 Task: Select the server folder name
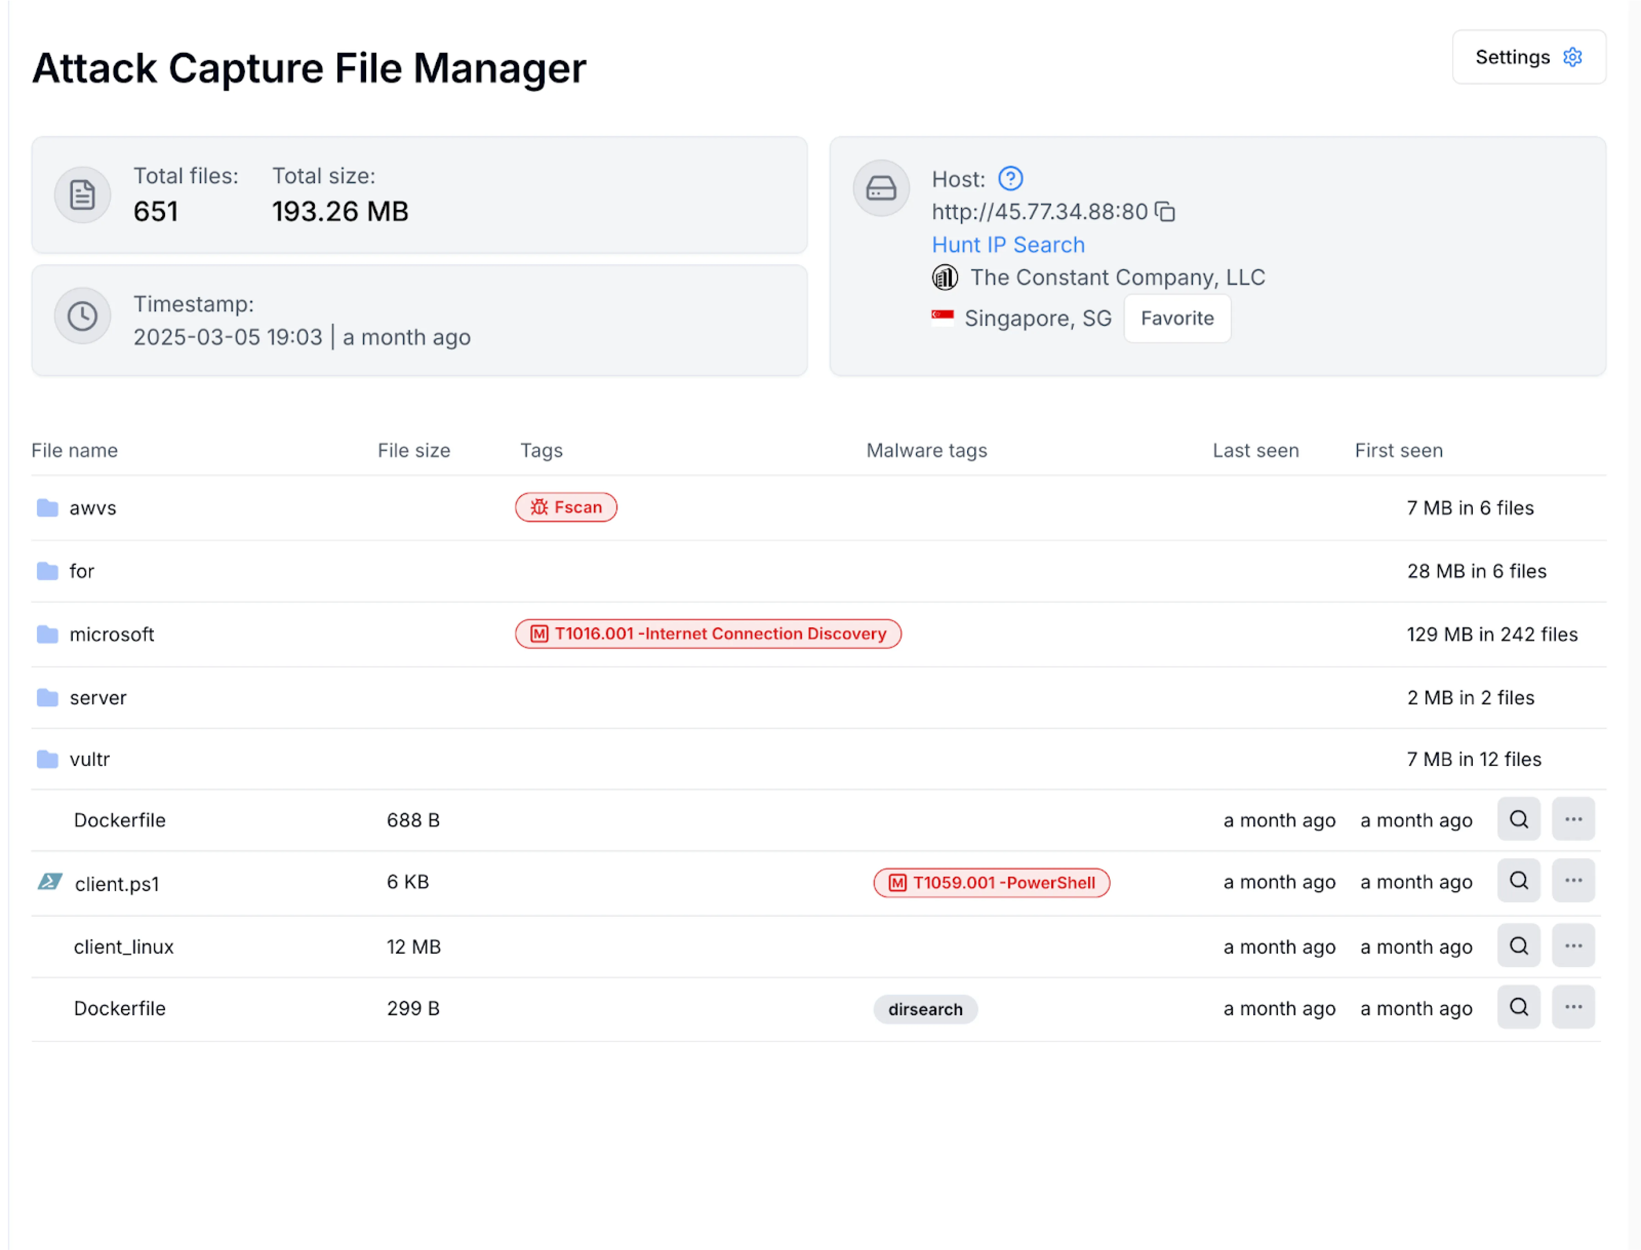pyautogui.click(x=98, y=698)
